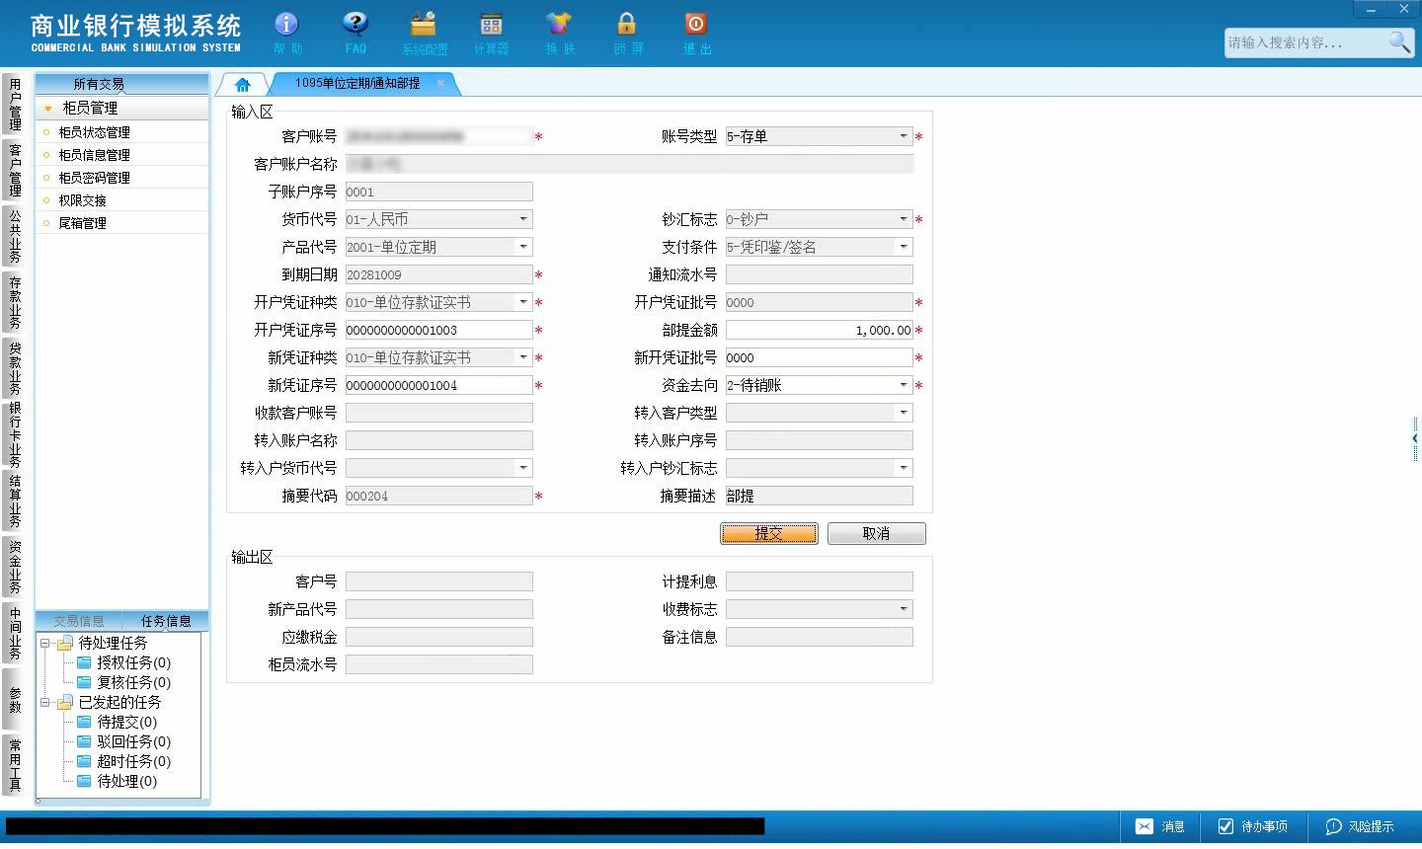
Task: Click the 新开凭证批号 input field
Action: [820, 357]
